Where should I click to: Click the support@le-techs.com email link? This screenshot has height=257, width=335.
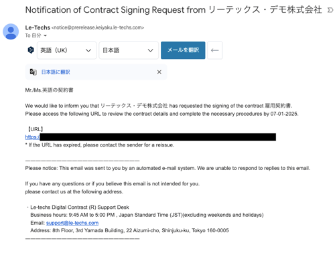tap(72, 223)
